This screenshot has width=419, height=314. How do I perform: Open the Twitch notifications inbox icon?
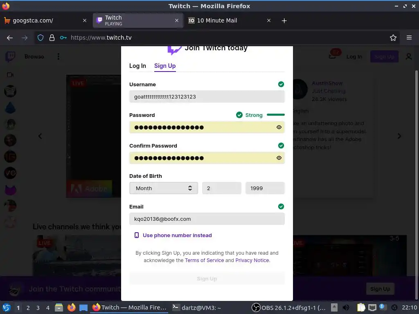332,56
